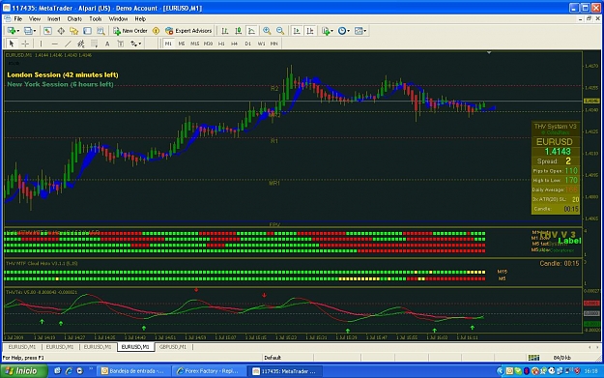This screenshot has height=378, width=604.
Task: Open the Window menu
Action: pos(118,19)
